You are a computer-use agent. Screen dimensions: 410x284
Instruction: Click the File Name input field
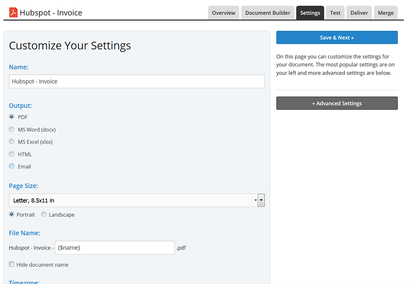114,248
